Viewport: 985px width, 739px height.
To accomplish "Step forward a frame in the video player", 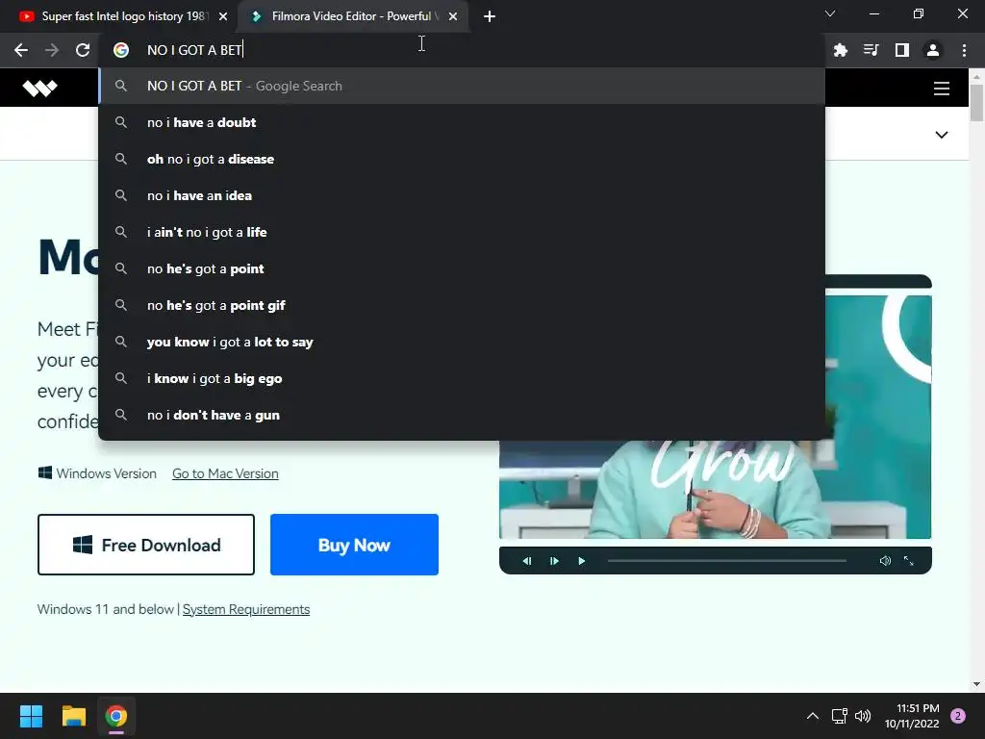I will coord(554,561).
